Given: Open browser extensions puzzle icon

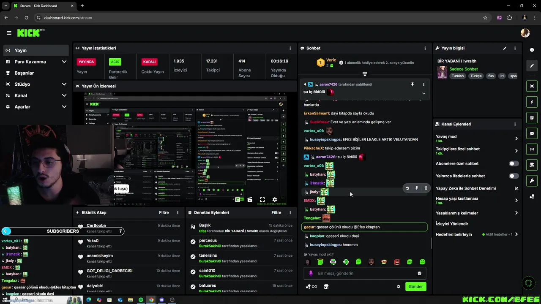Looking at the screenshot, I should click(x=509, y=18).
